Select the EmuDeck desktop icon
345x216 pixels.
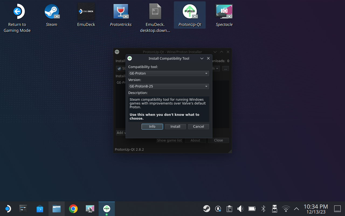(x=86, y=15)
